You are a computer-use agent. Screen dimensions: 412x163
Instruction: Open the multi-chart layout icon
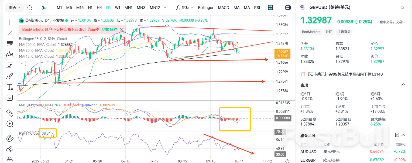point(270,8)
